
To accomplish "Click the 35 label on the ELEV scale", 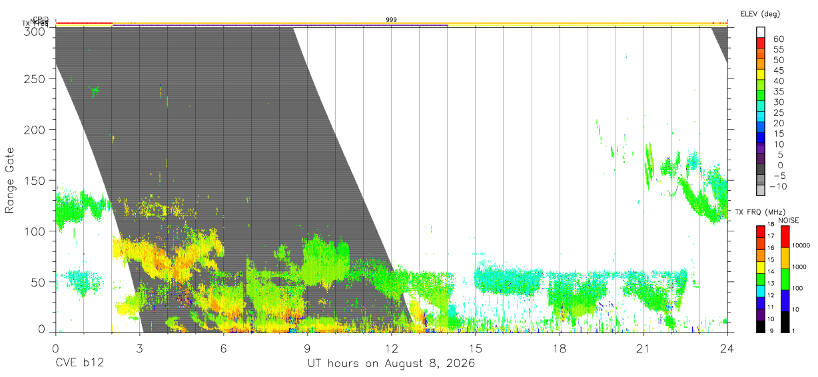I will click(779, 92).
